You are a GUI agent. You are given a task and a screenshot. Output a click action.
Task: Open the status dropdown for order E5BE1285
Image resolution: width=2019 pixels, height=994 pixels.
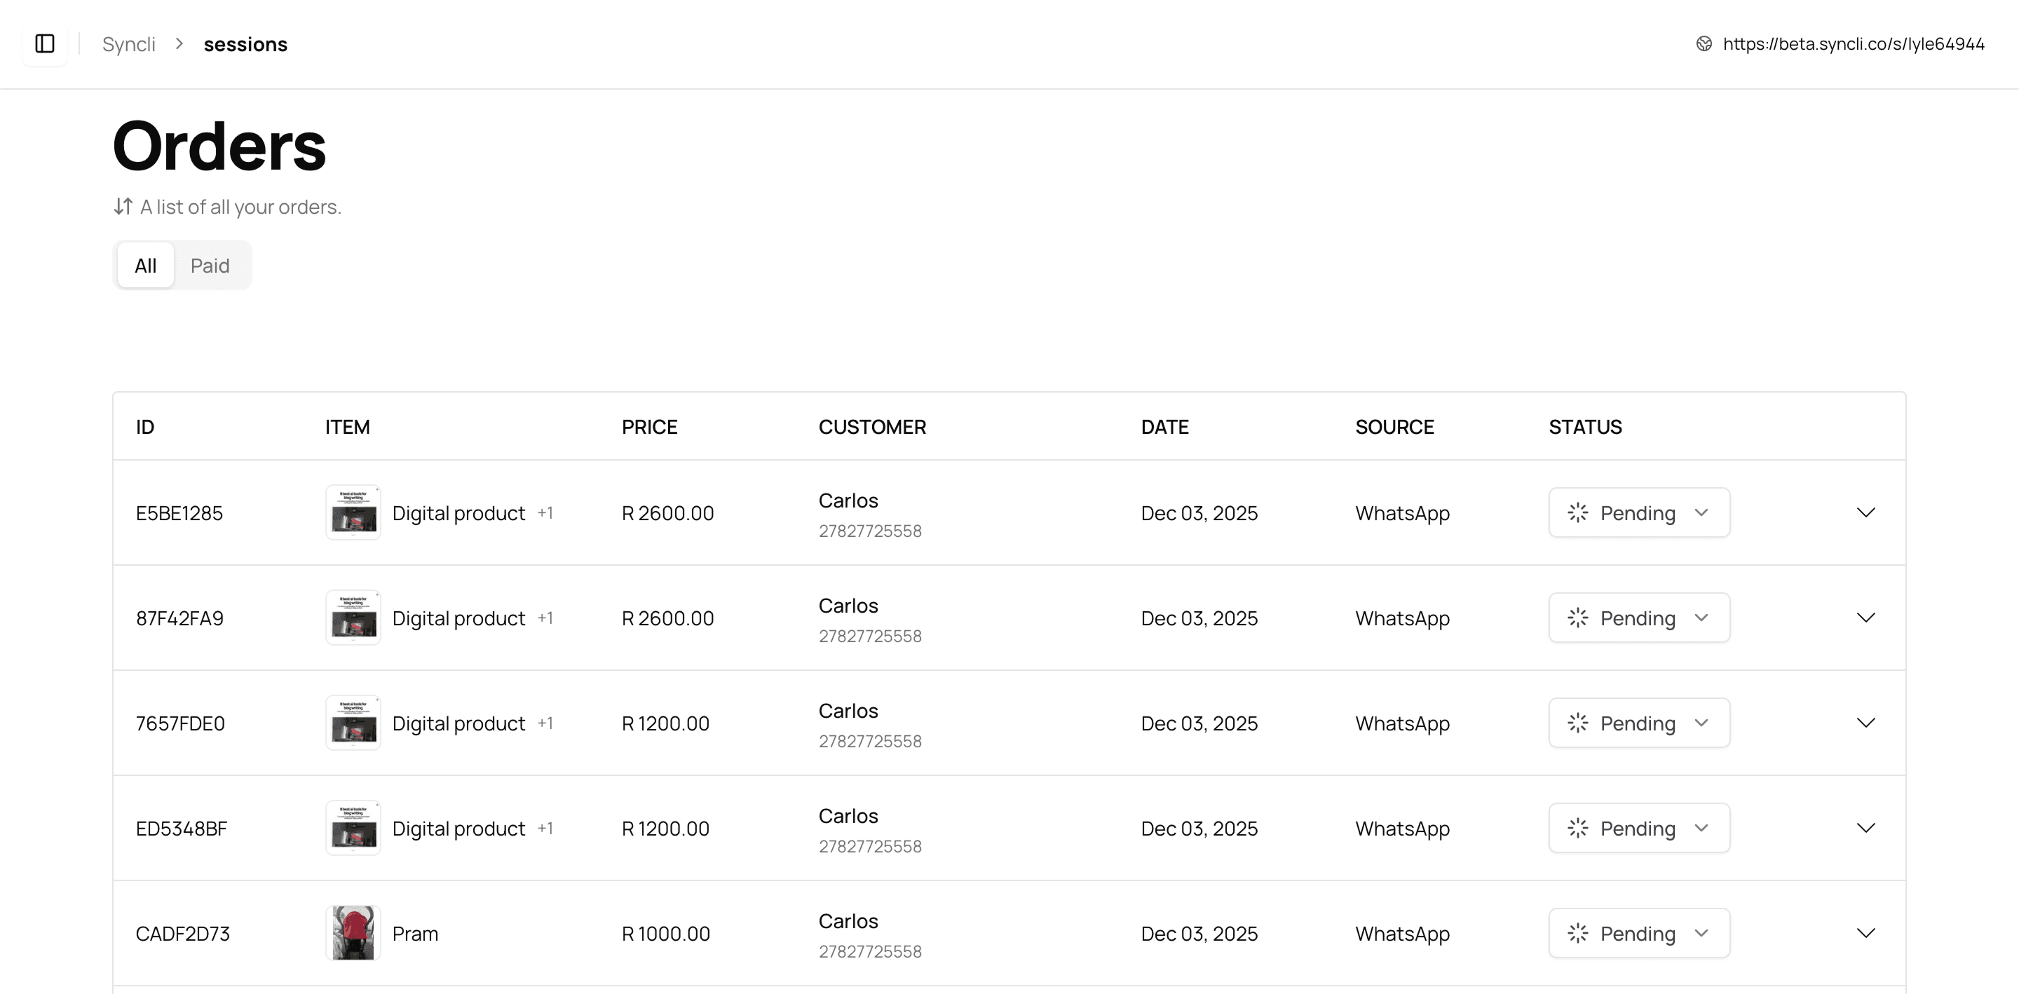tap(1639, 512)
